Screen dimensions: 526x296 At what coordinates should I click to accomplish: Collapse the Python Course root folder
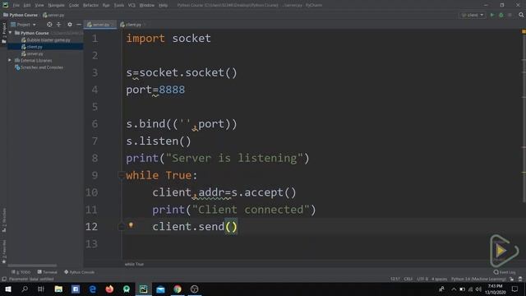pyautogui.click(x=11, y=33)
